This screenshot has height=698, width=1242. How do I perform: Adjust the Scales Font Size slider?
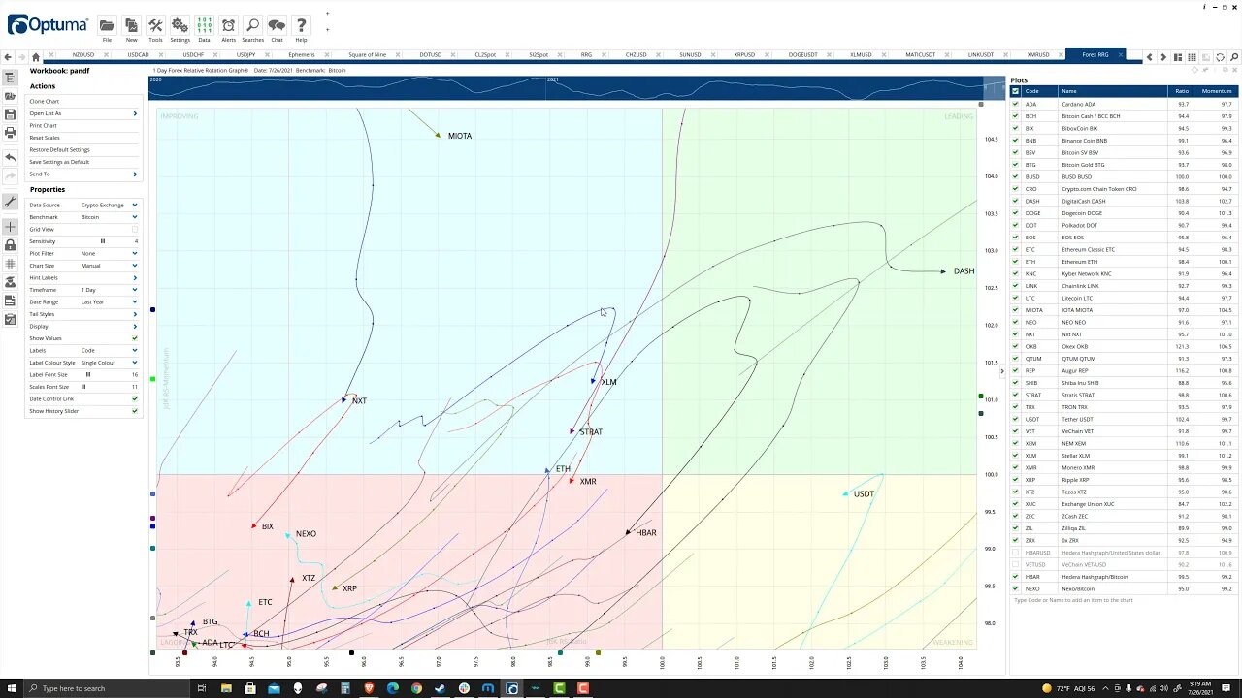click(x=83, y=387)
